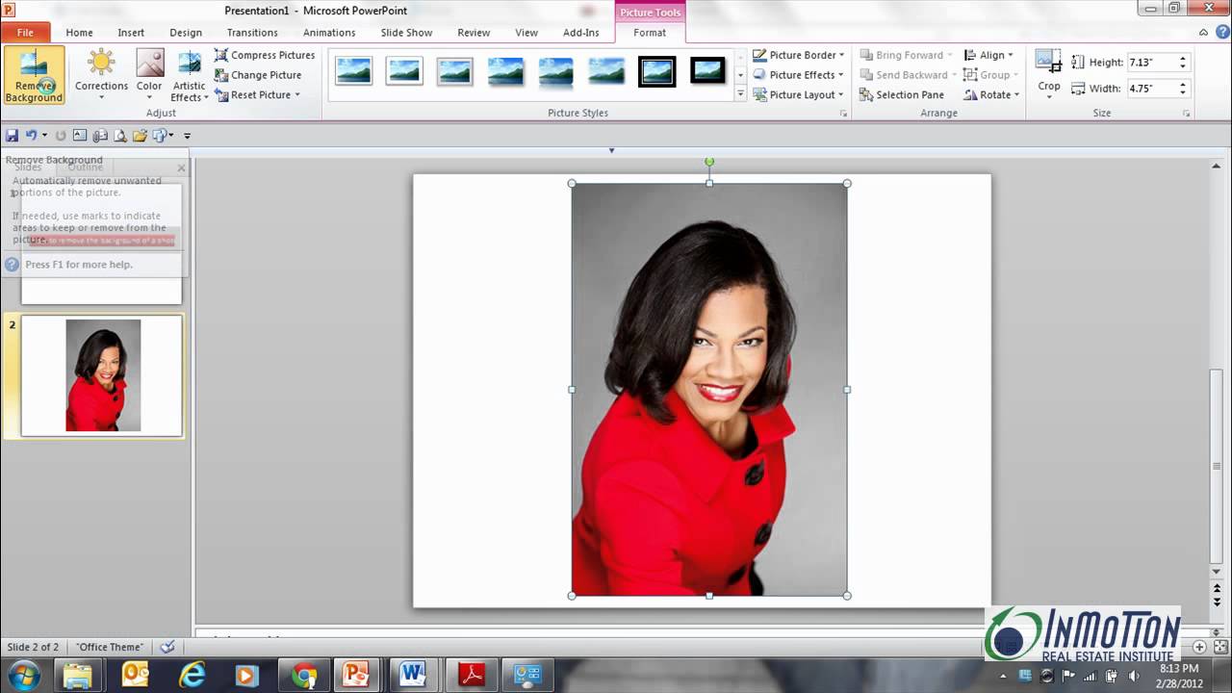This screenshot has width=1232, height=693.
Task: Open the Crop dropdown arrow
Action: click(x=1049, y=97)
